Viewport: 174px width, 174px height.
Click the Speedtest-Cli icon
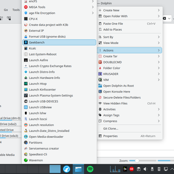(26, 154)
